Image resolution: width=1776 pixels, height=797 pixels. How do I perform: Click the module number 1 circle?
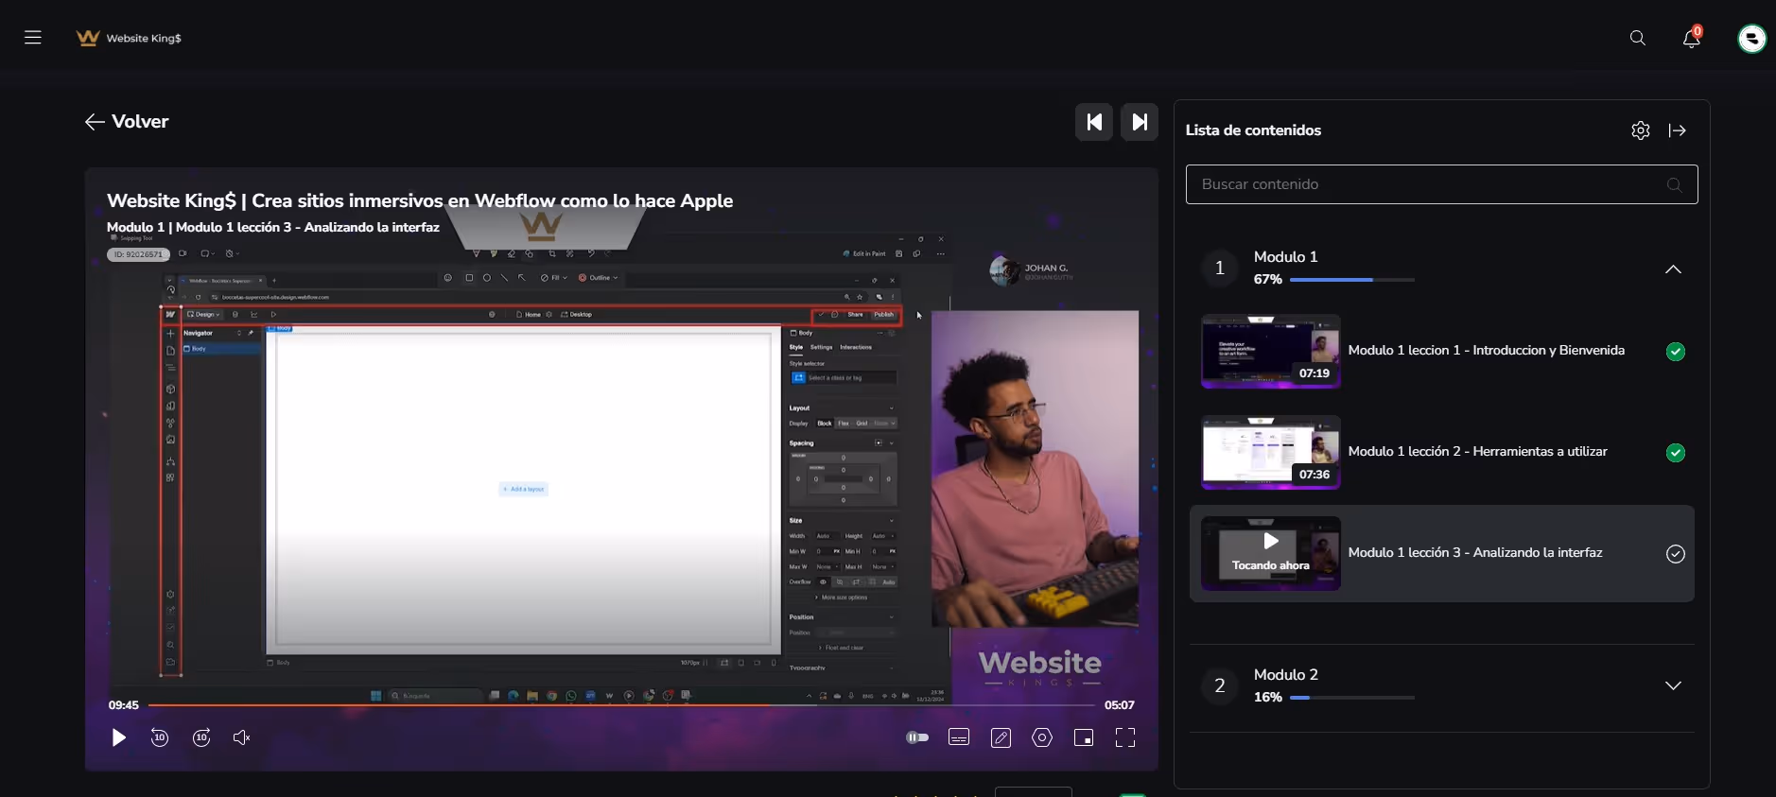(1220, 269)
